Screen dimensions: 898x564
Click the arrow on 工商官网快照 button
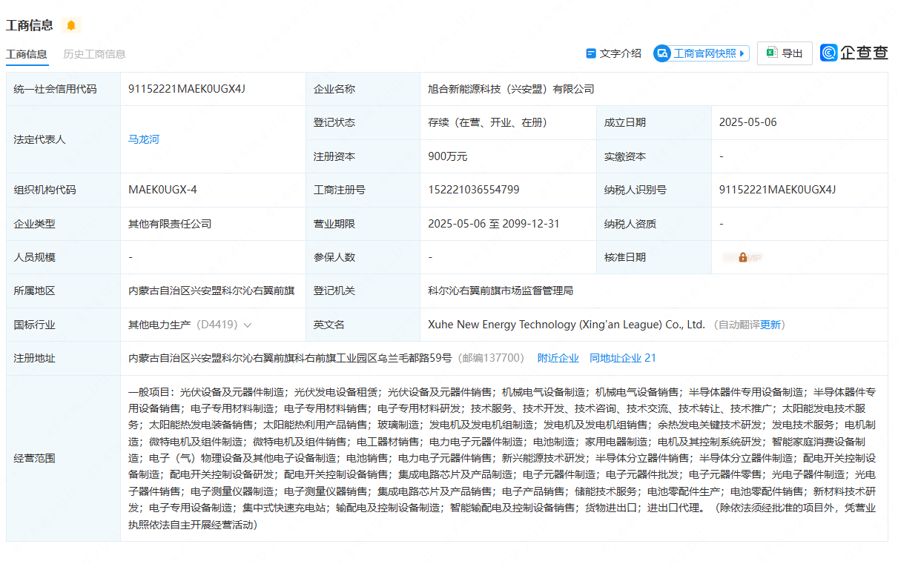(743, 53)
